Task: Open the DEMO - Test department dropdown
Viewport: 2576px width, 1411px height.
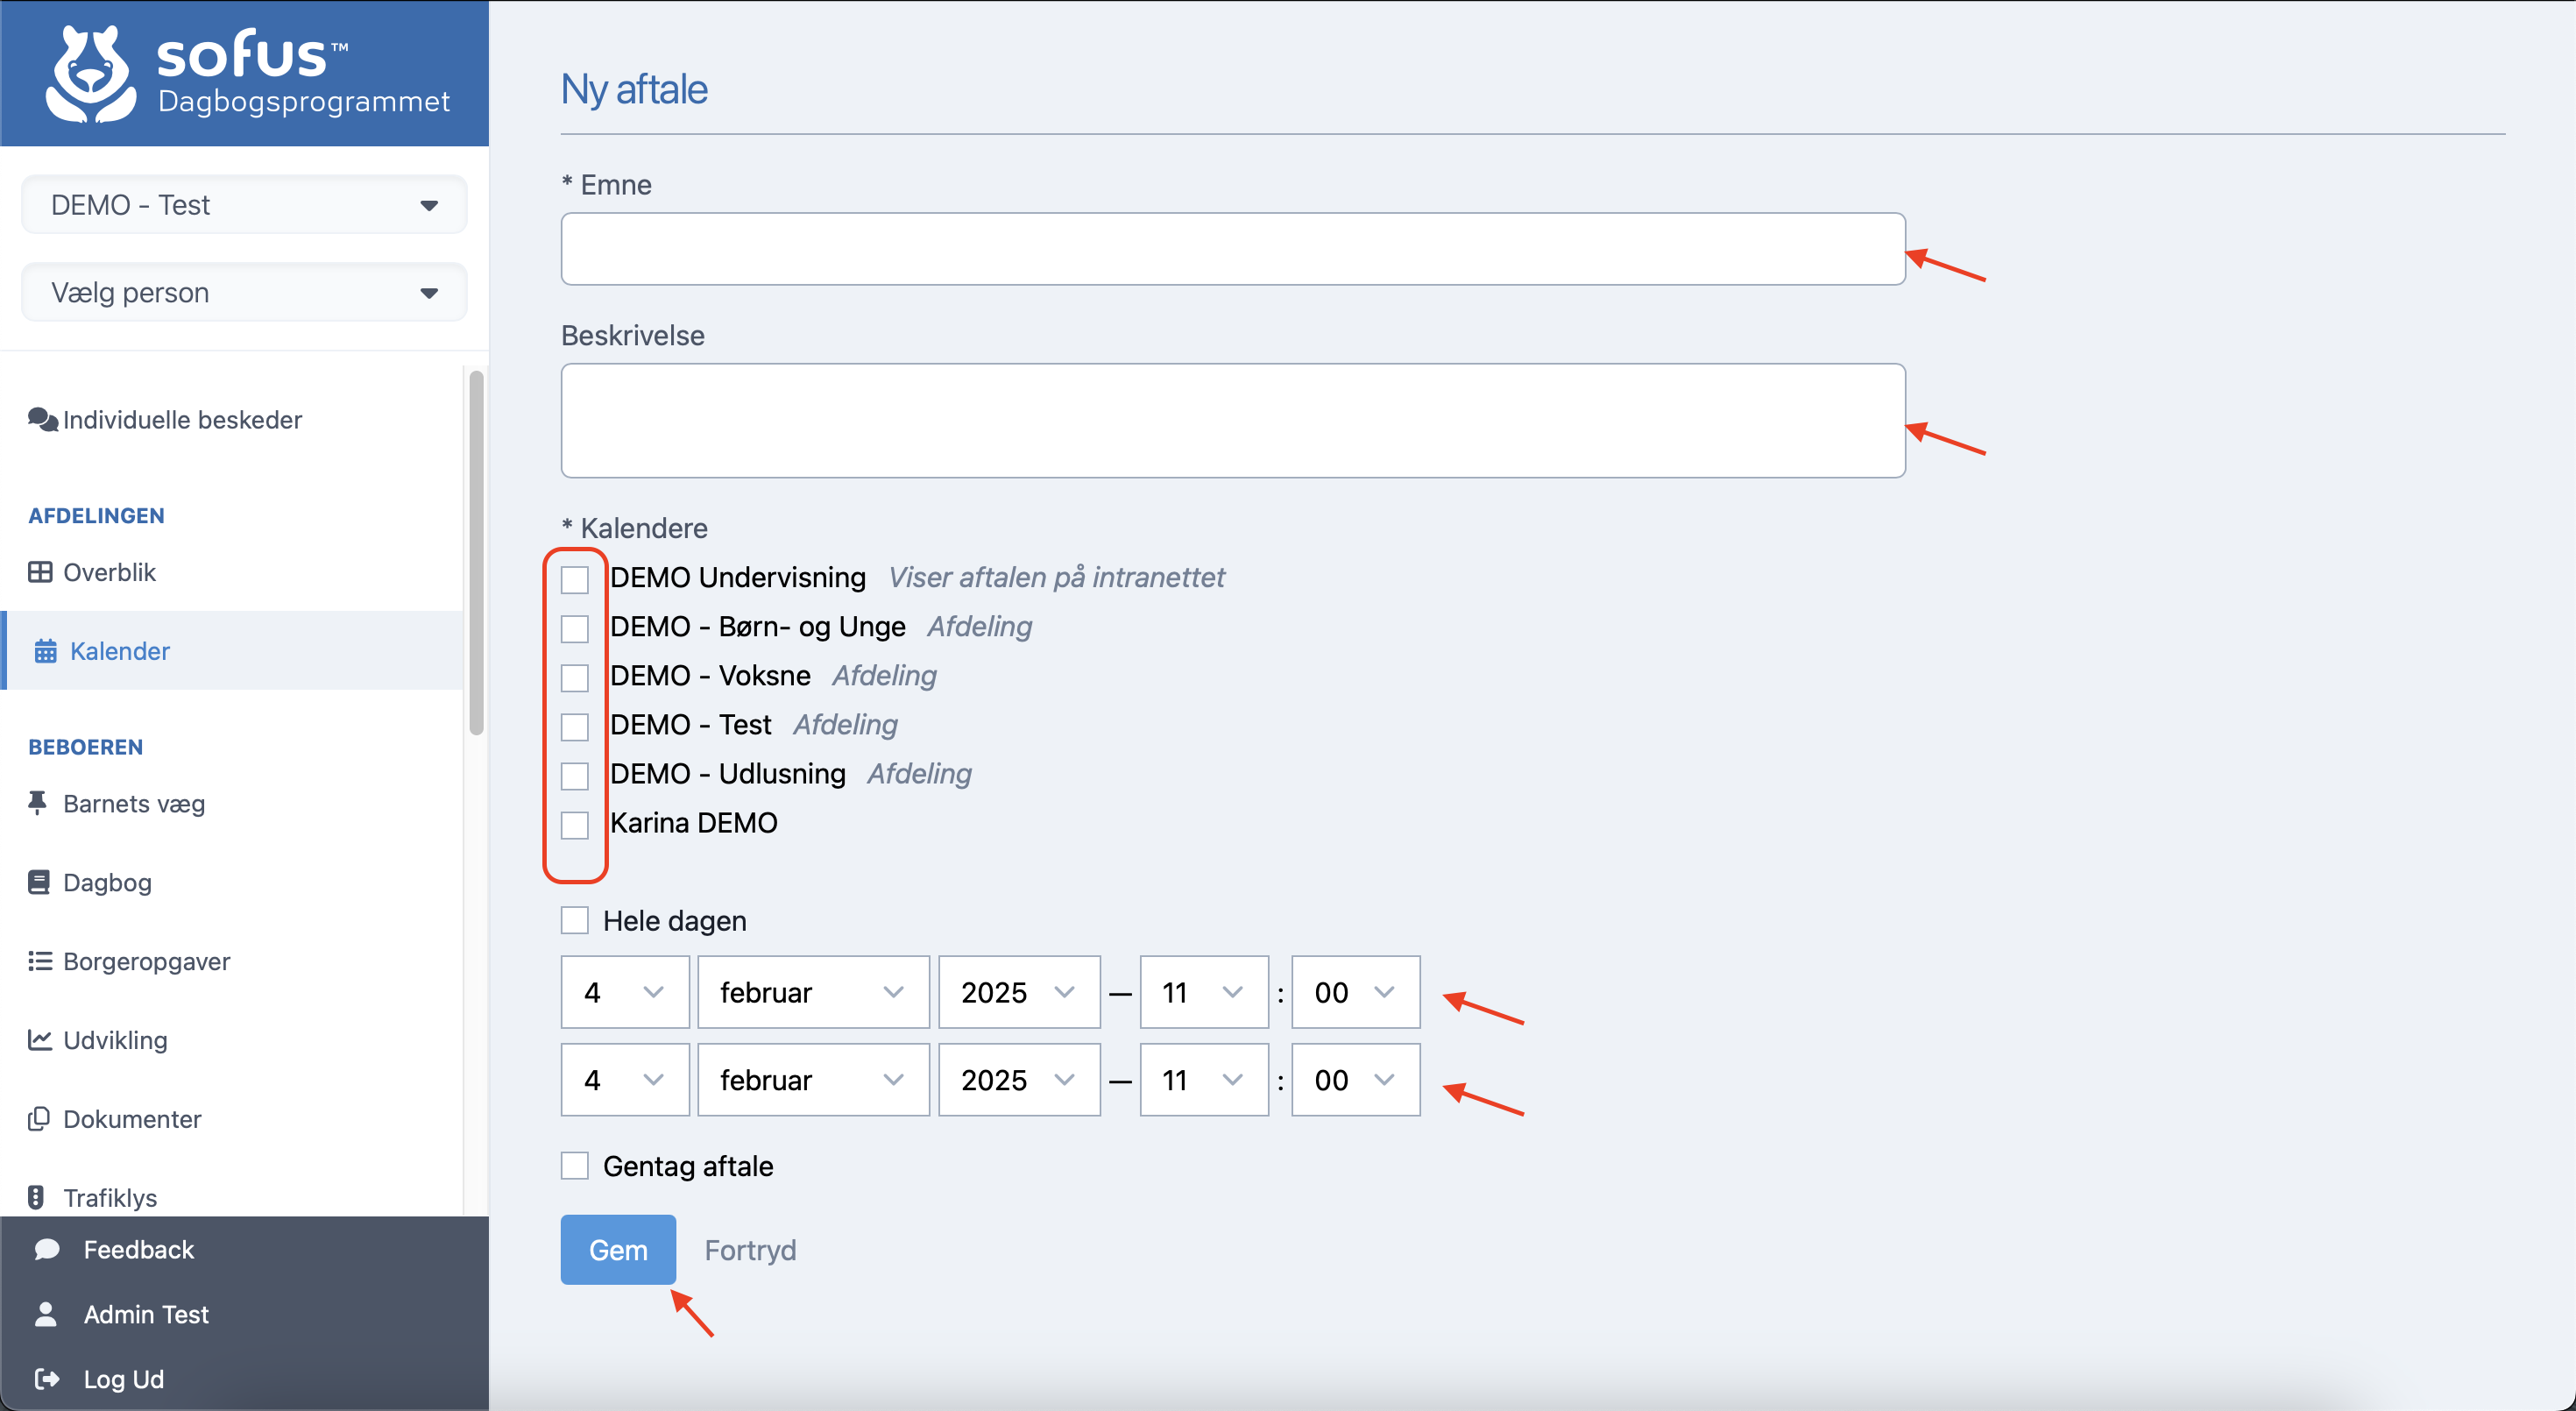Action: [244, 205]
